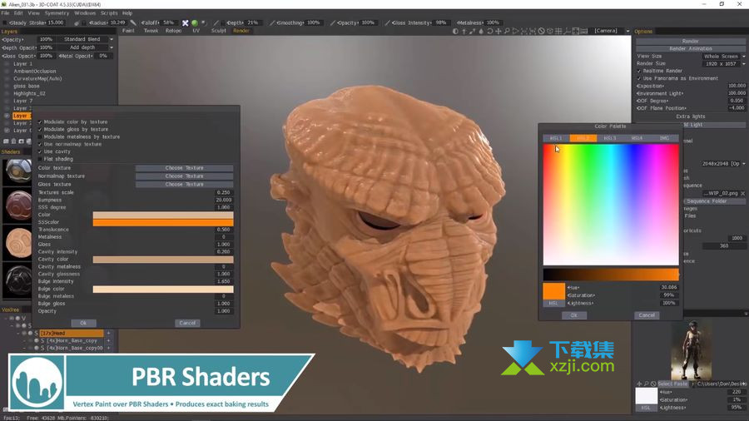Click the green sphere icon in toolbar
The image size is (749, 421).
point(195,23)
